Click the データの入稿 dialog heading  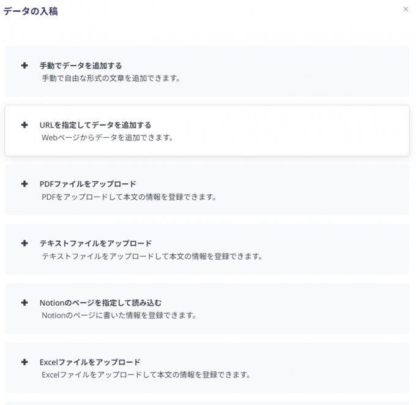(x=31, y=11)
